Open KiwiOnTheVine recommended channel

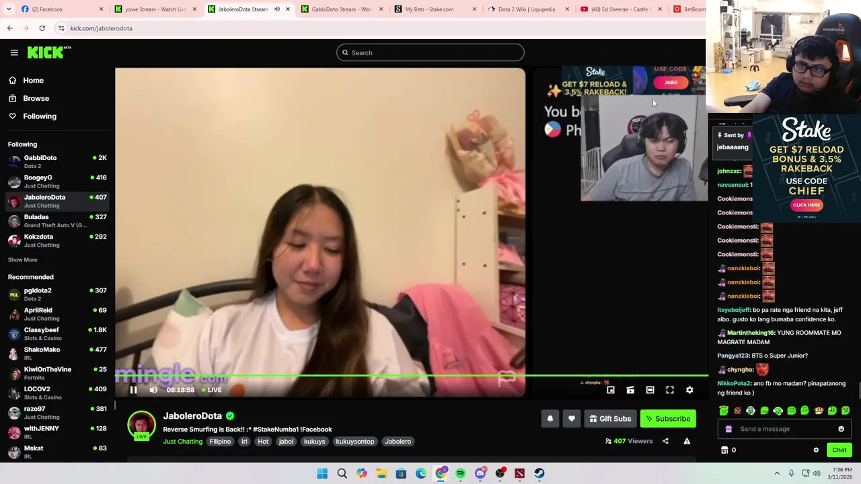click(57, 373)
